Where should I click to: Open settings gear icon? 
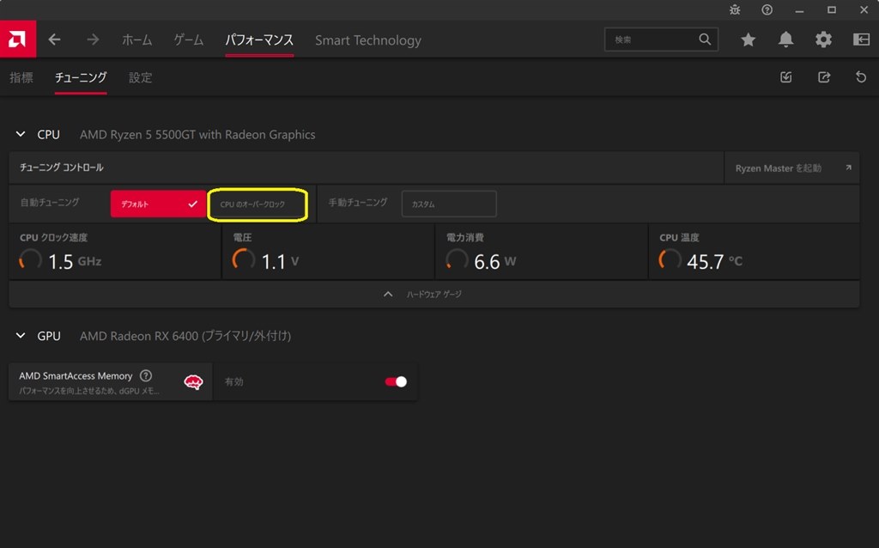click(823, 40)
